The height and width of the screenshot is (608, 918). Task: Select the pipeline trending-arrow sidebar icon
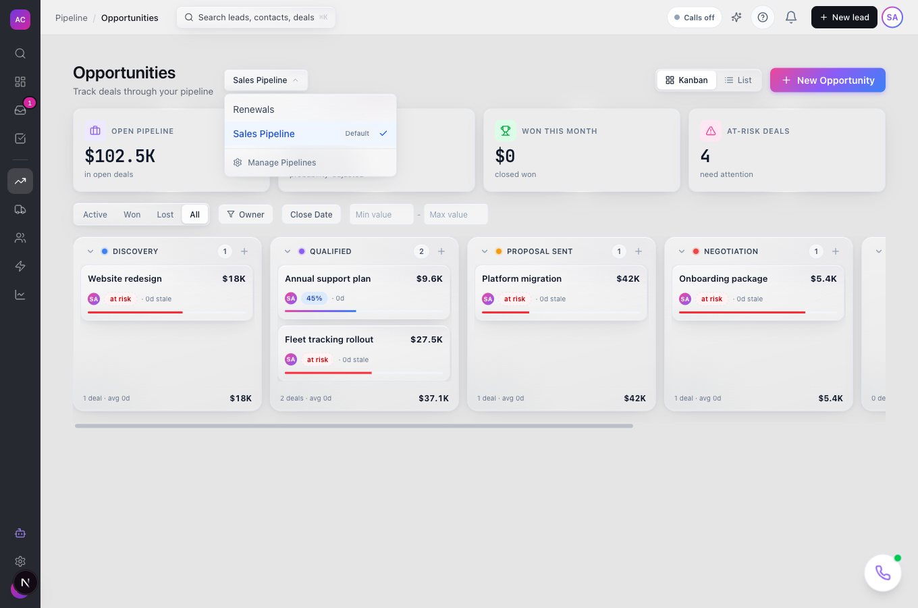pos(20,181)
